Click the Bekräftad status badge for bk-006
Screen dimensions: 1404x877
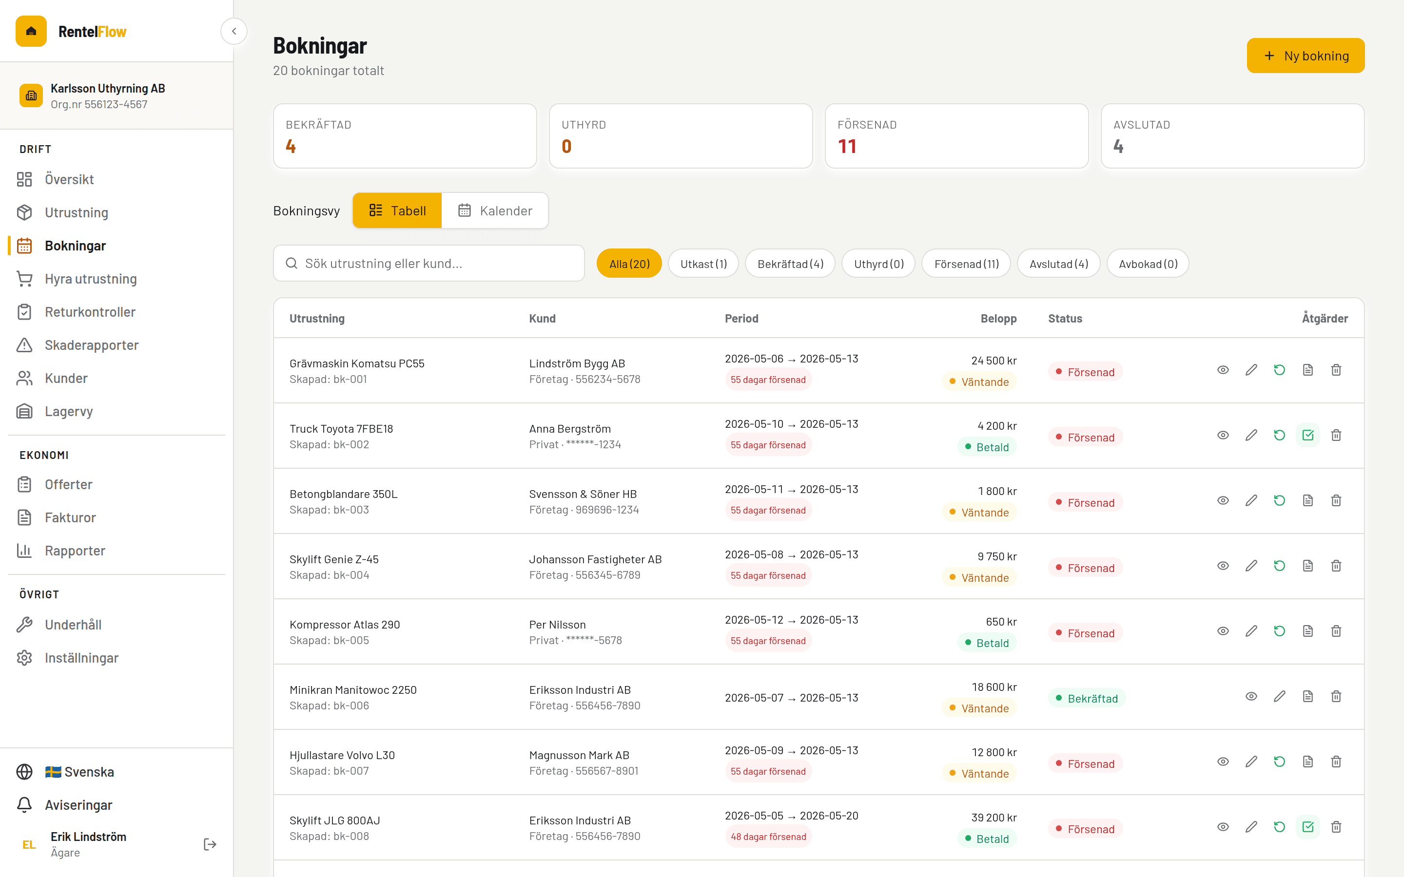(1087, 698)
